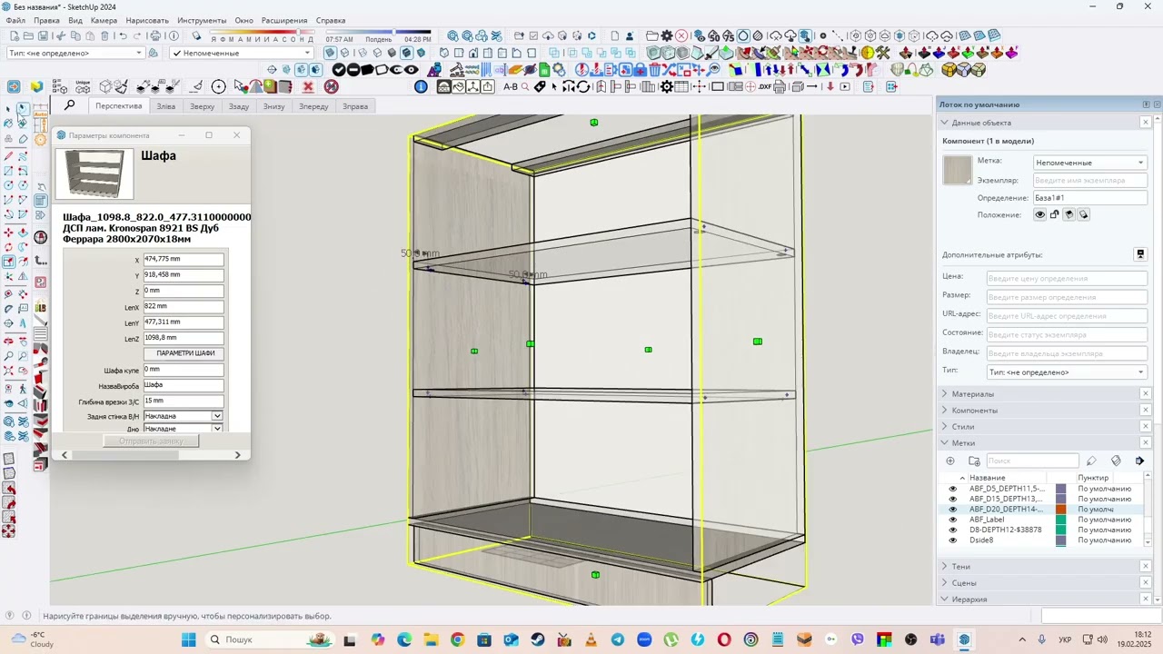Click the A-B text tool icon
Image resolution: width=1163 pixels, height=654 pixels.
[511, 86]
